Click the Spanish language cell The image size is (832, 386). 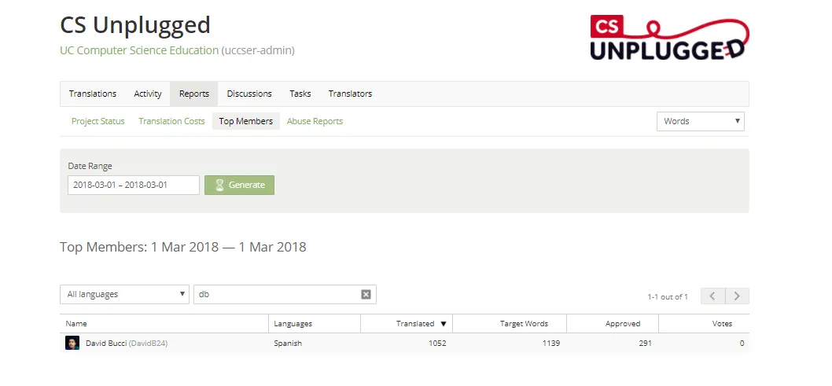pos(288,343)
